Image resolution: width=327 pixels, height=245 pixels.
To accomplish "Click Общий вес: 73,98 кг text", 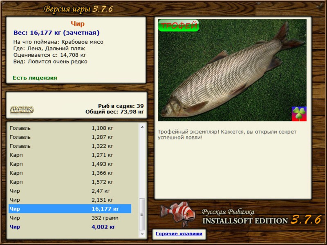I will coord(115,111).
